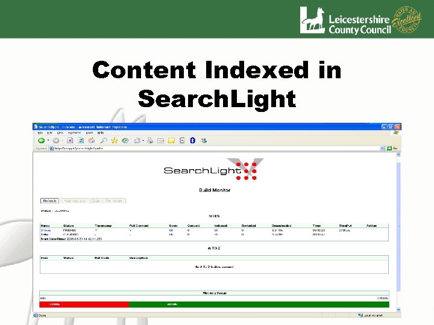Screen dimensions: 434x325
Task: Open Search with the magnifying glass icon
Action: pyautogui.click(x=103, y=140)
